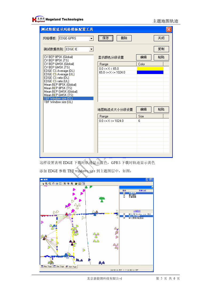Toggle the MS1_TBF Window size layer checkbox
This screenshot has width=212, height=299.
click(x=124, y=214)
